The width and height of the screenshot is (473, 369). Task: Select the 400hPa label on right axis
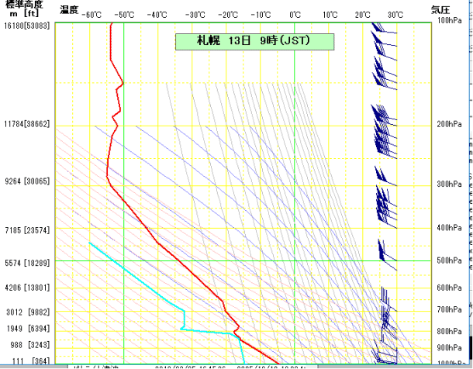point(449,228)
